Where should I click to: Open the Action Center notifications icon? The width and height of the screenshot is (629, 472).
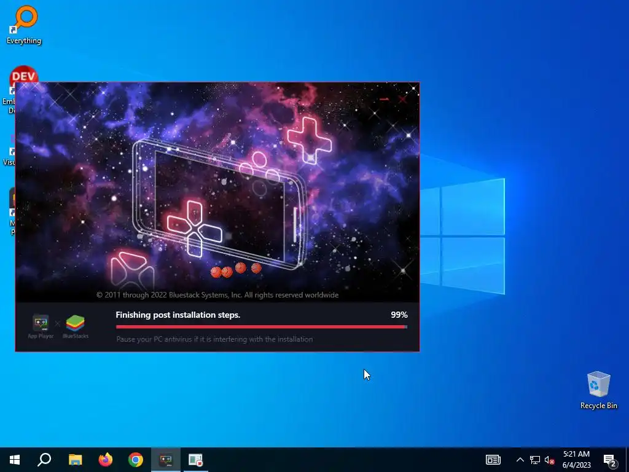609,460
